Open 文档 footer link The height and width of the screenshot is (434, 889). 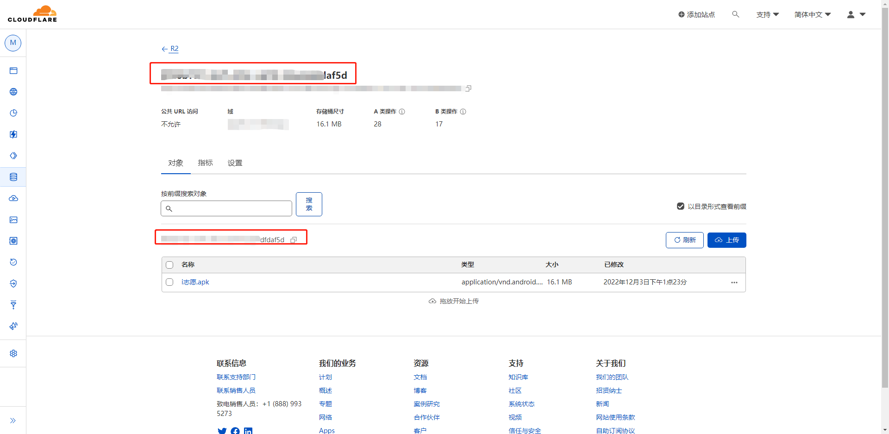tap(420, 377)
